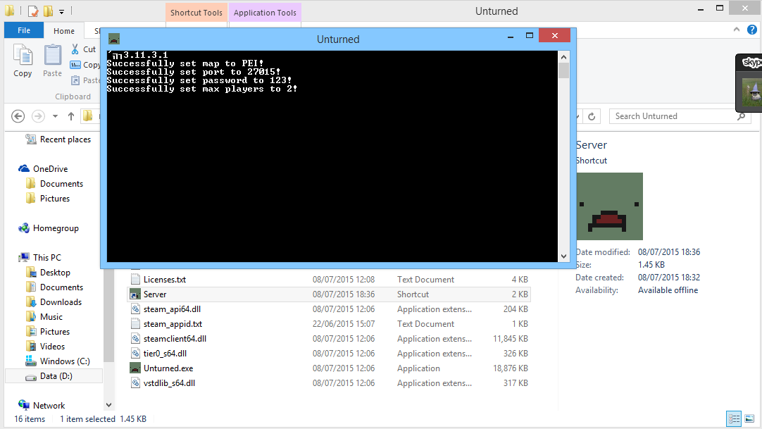Click console window zombie icon menu
The image size is (762, 429).
[x=114, y=39]
